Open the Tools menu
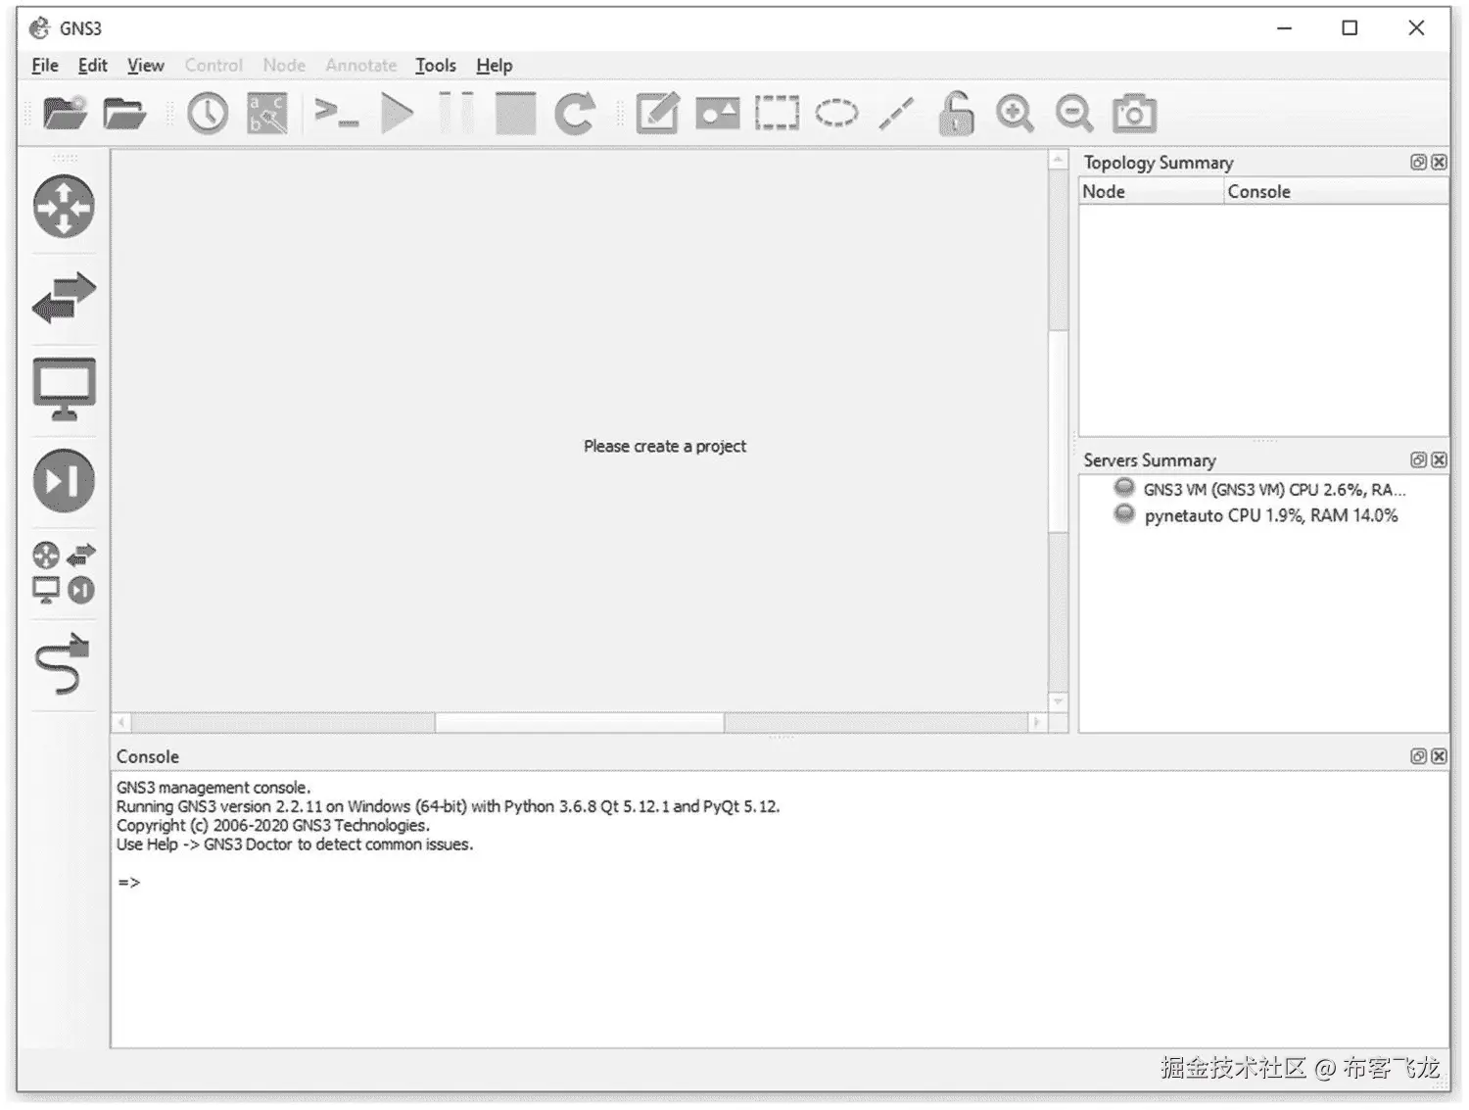This screenshot has height=1110, width=1469. (436, 66)
